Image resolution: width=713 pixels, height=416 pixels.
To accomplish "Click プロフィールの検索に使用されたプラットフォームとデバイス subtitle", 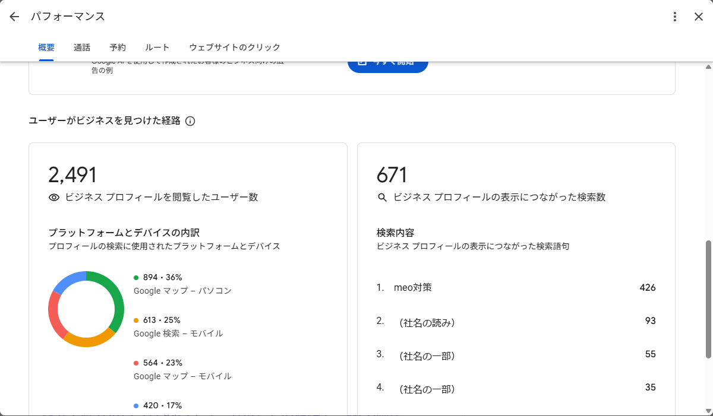I will [164, 246].
